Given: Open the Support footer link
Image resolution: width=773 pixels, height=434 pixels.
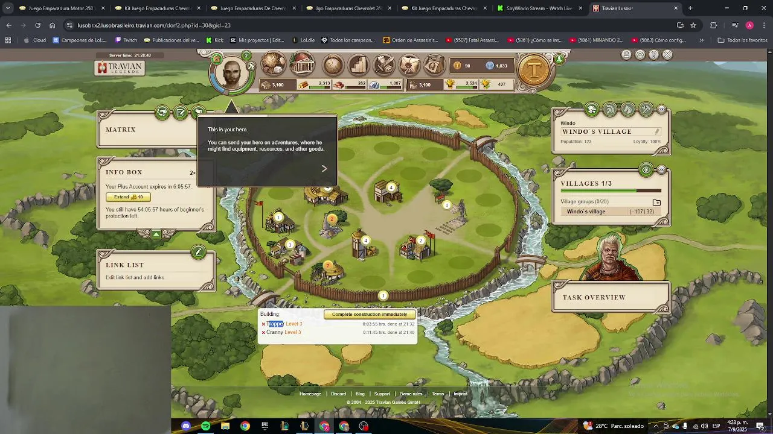Looking at the screenshot, I should (x=382, y=394).
